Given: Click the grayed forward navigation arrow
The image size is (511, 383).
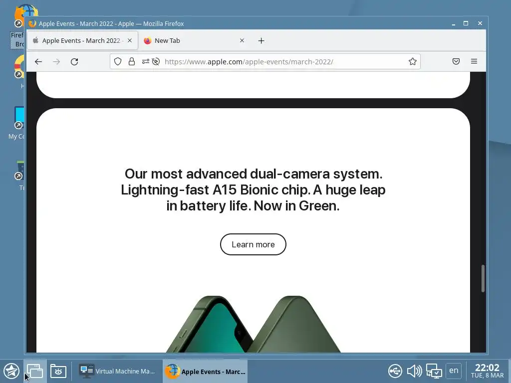Looking at the screenshot, I should [56, 61].
